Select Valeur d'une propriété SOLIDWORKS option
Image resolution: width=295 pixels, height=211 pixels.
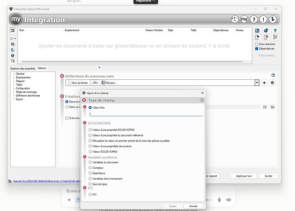click(x=90, y=130)
